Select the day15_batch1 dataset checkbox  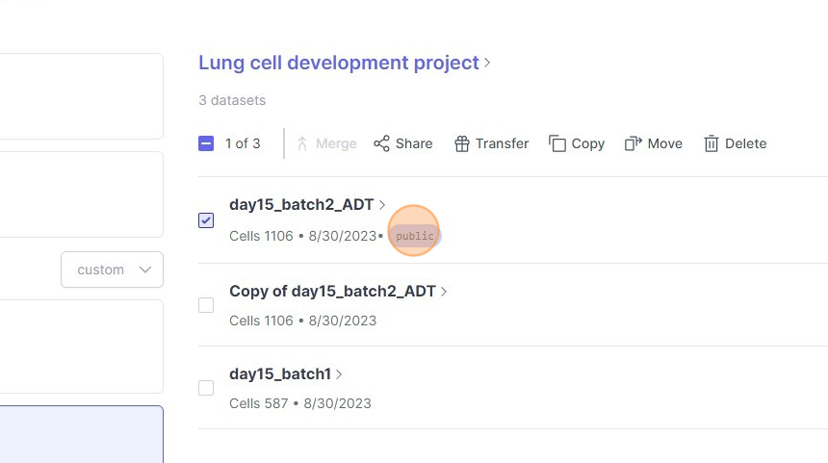[x=206, y=388]
